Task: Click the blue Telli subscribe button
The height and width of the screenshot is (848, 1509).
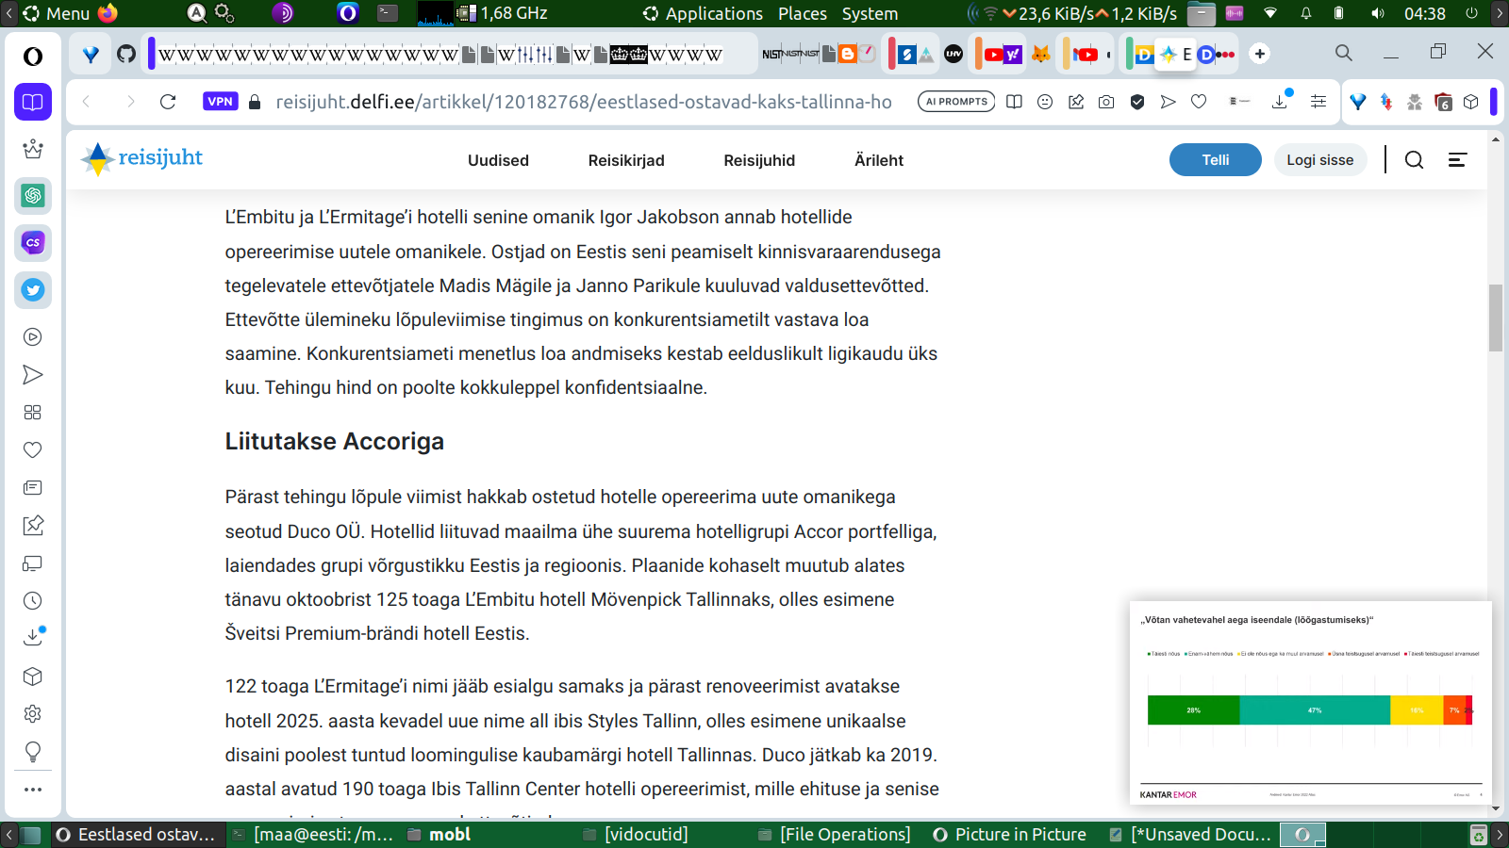Action: [1216, 160]
